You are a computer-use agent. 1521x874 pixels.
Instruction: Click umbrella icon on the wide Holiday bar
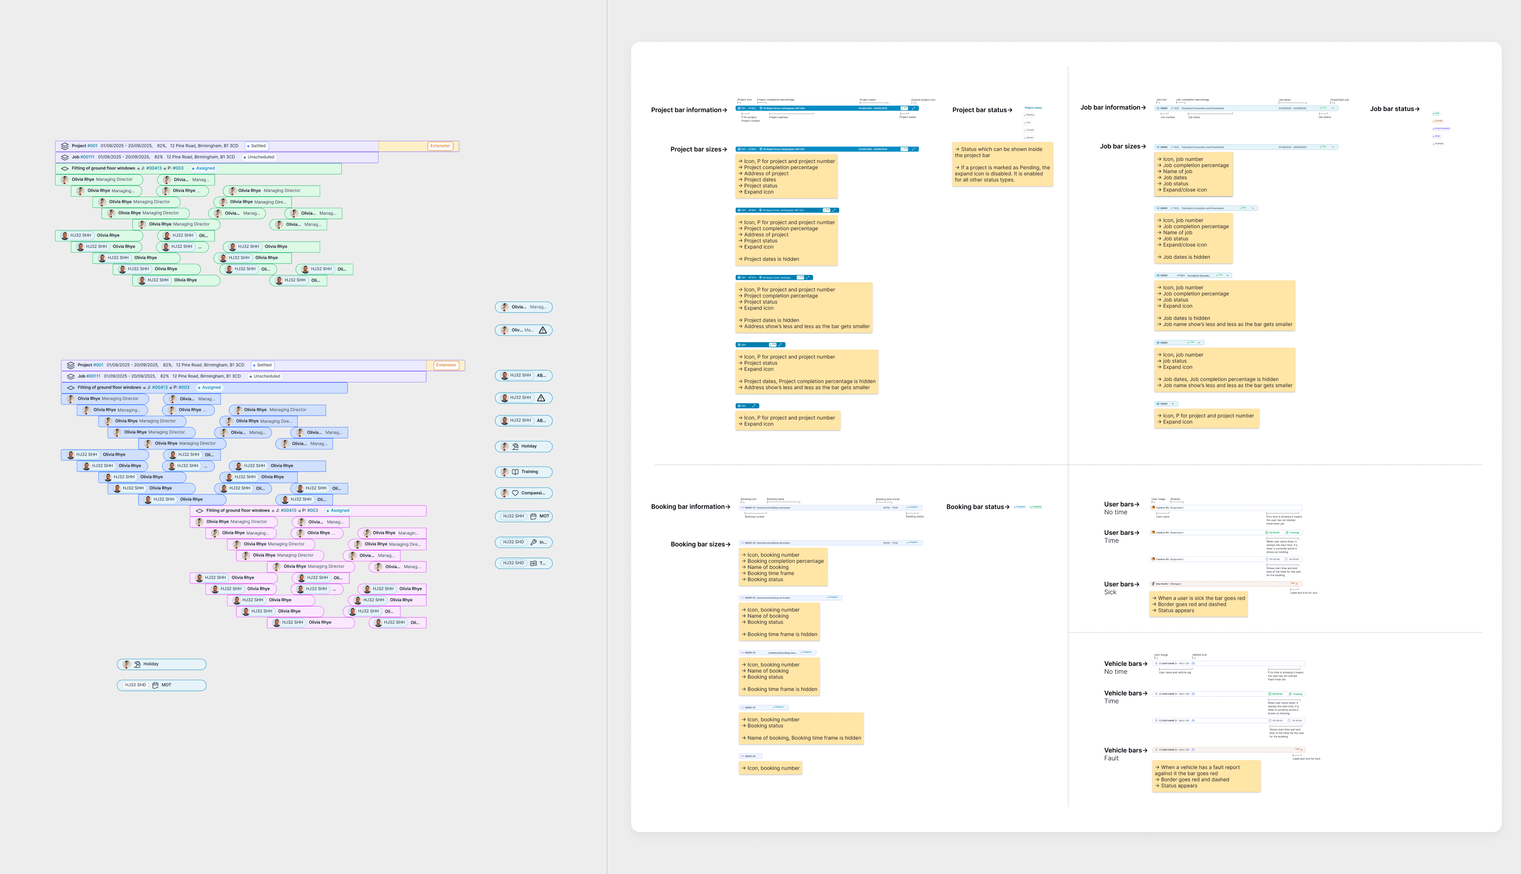pyautogui.click(x=137, y=665)
